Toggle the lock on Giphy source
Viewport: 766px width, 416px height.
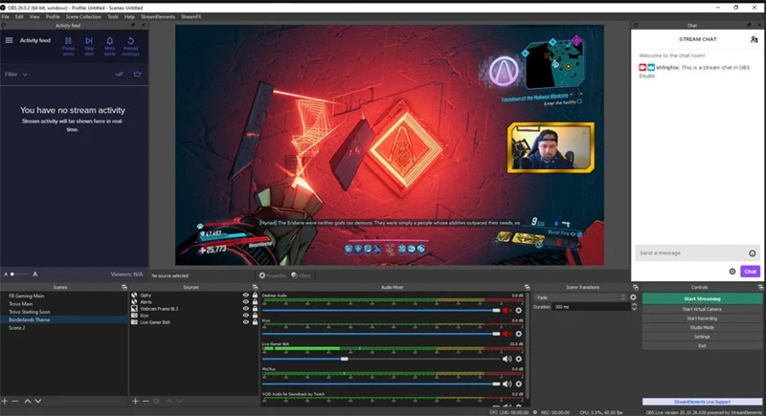(255, 296)
